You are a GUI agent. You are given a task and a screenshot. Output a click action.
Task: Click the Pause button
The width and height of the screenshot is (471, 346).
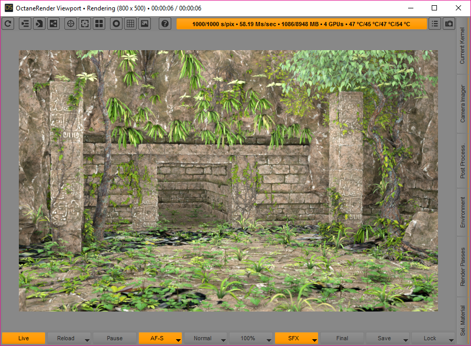tap(114, 338)
